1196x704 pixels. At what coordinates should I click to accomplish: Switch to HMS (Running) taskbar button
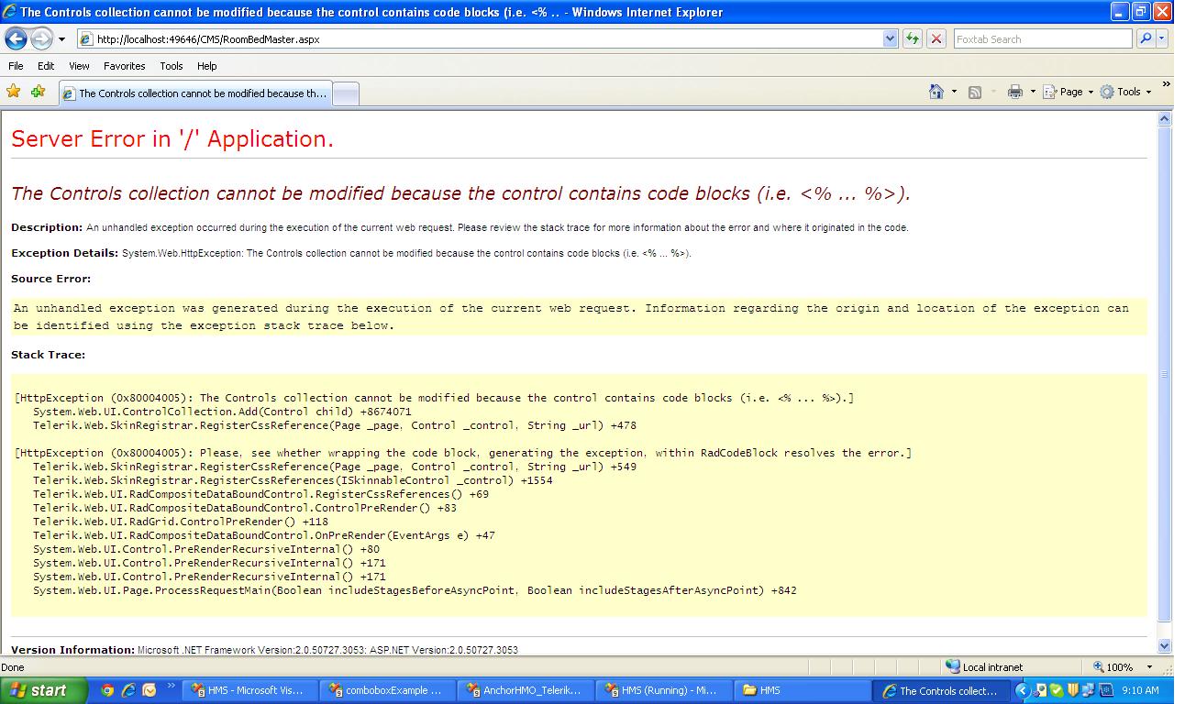click(663, 691)
